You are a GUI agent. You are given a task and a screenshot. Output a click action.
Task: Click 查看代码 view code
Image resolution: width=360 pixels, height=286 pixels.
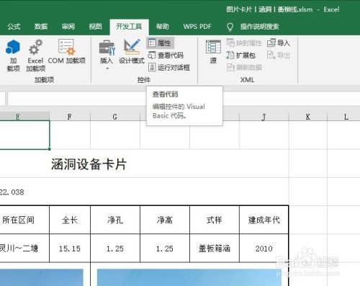click(x=166, y=55)
